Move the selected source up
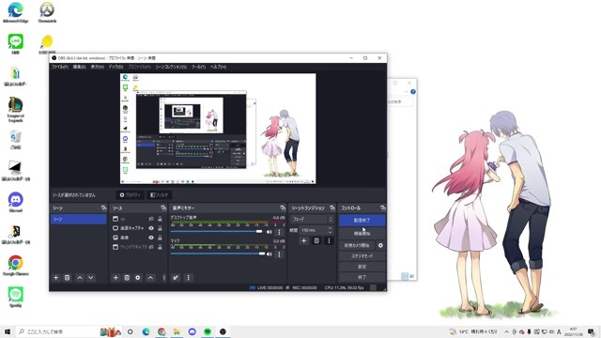Image resolution: width=601 pixels, height=338 pixels. [x=150, y=278]
